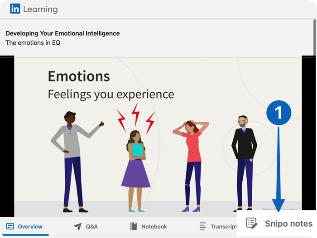Click the Snipo notes checklist-pencil icon
The width and height of the screenshot is (317, 238).
point(252,223)
